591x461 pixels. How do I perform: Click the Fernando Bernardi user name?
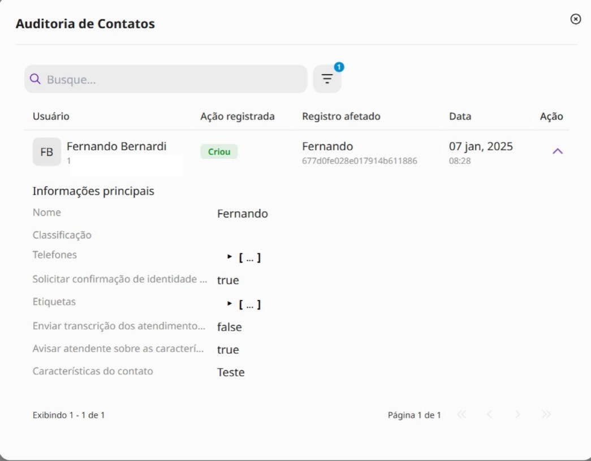click(x=117, y=146)
